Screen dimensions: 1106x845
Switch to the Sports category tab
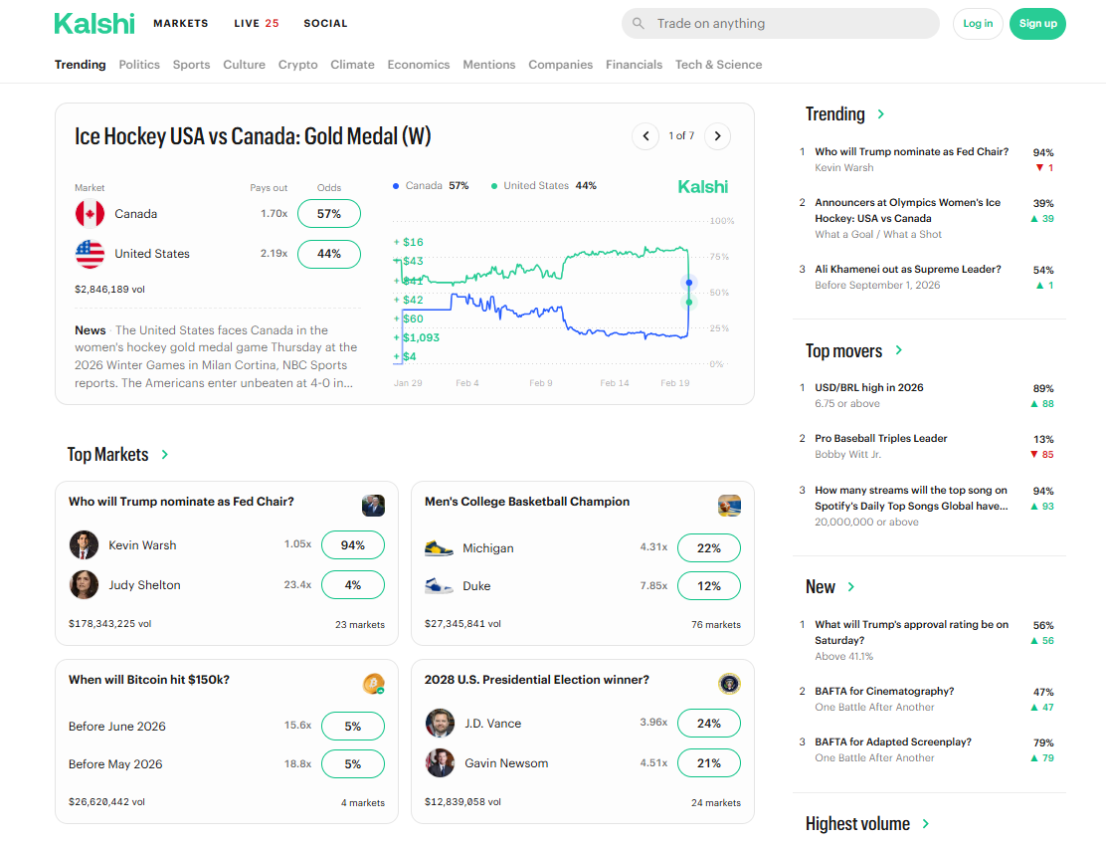[191, 64]
